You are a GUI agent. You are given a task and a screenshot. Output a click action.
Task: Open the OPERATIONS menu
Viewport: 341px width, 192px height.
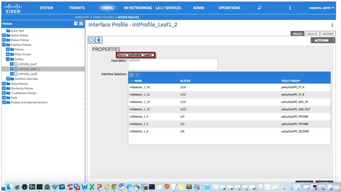tap(229, 8)
